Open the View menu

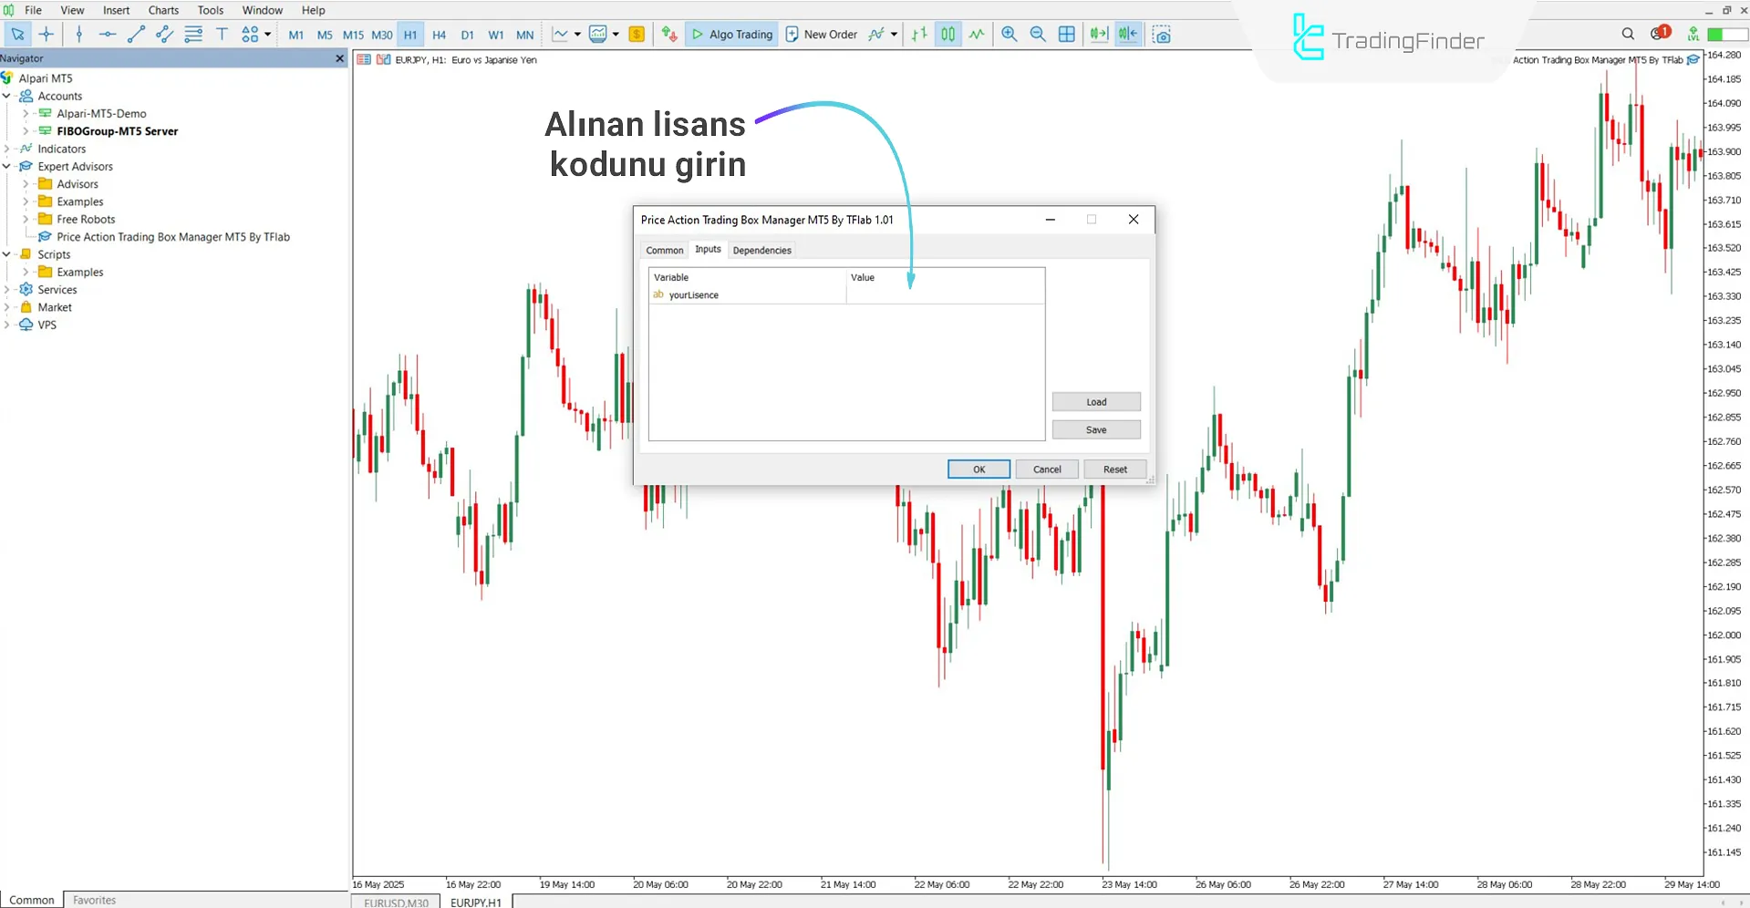point(72,10)
